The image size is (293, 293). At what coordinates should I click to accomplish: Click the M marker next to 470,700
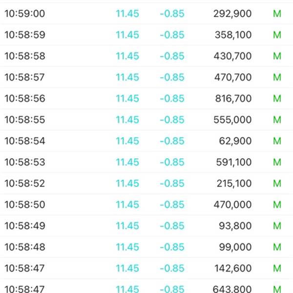coord(277,77)
